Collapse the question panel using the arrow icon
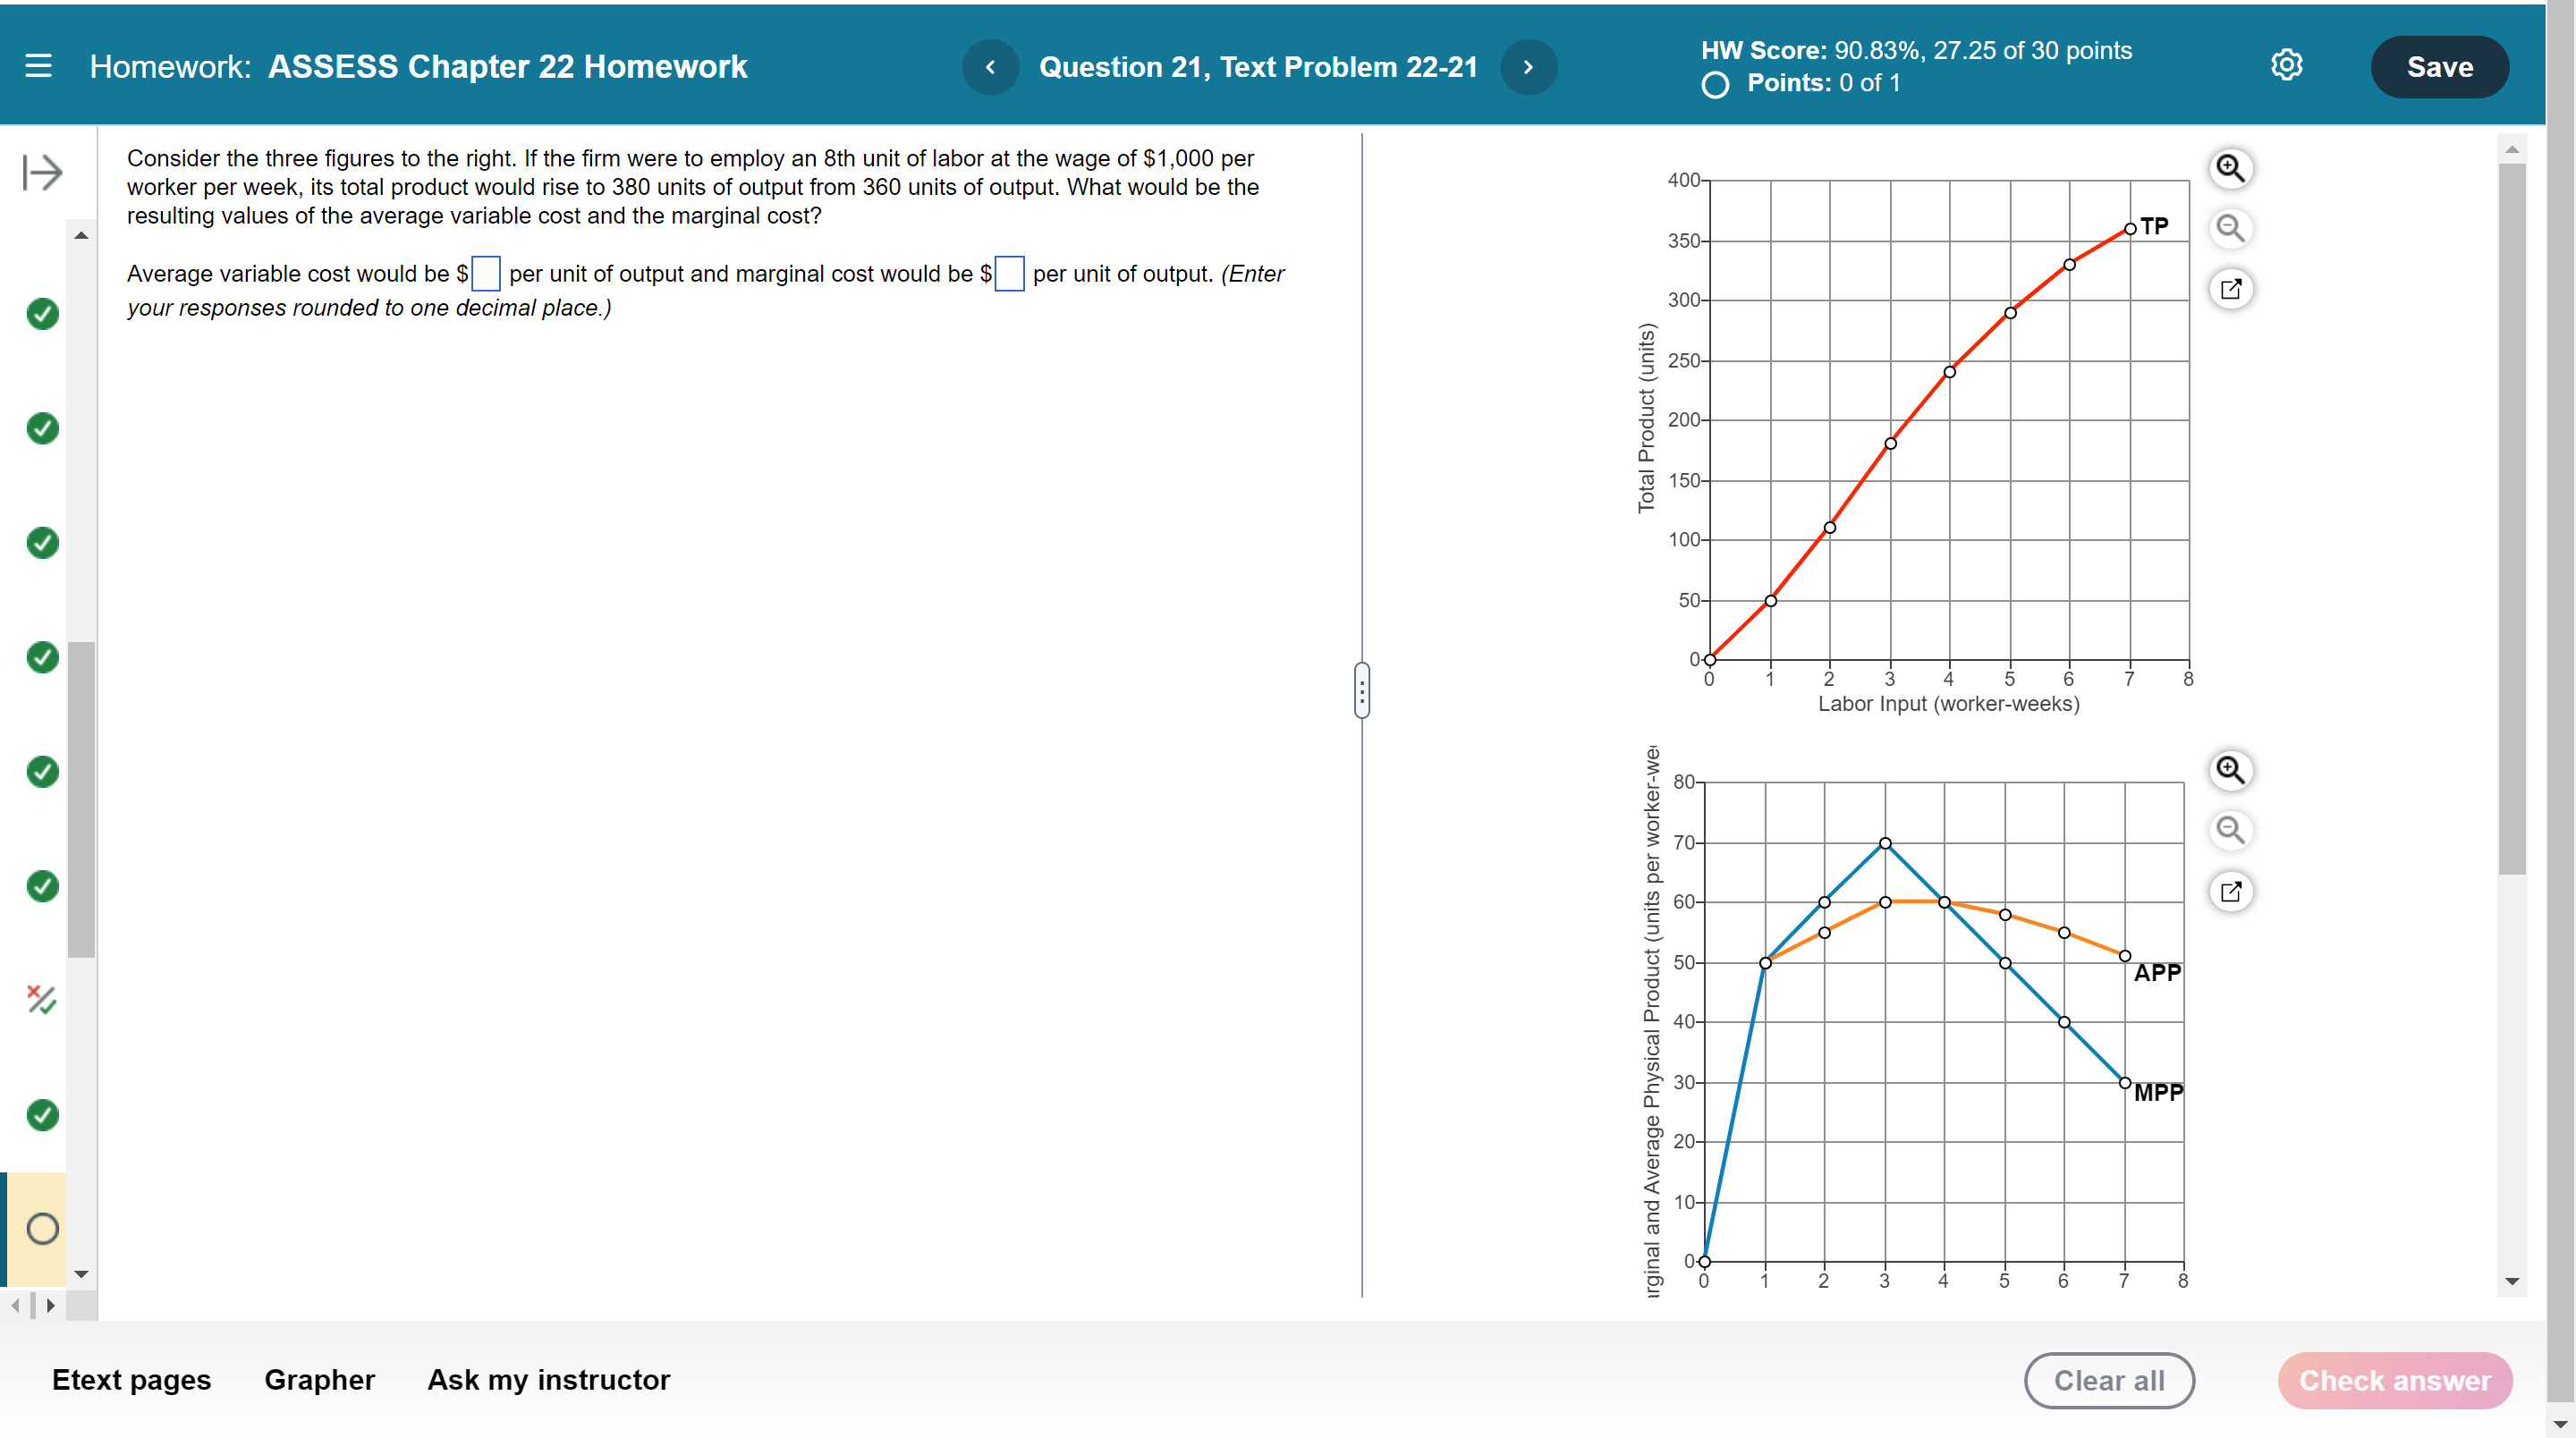 (x=40, y=172)
